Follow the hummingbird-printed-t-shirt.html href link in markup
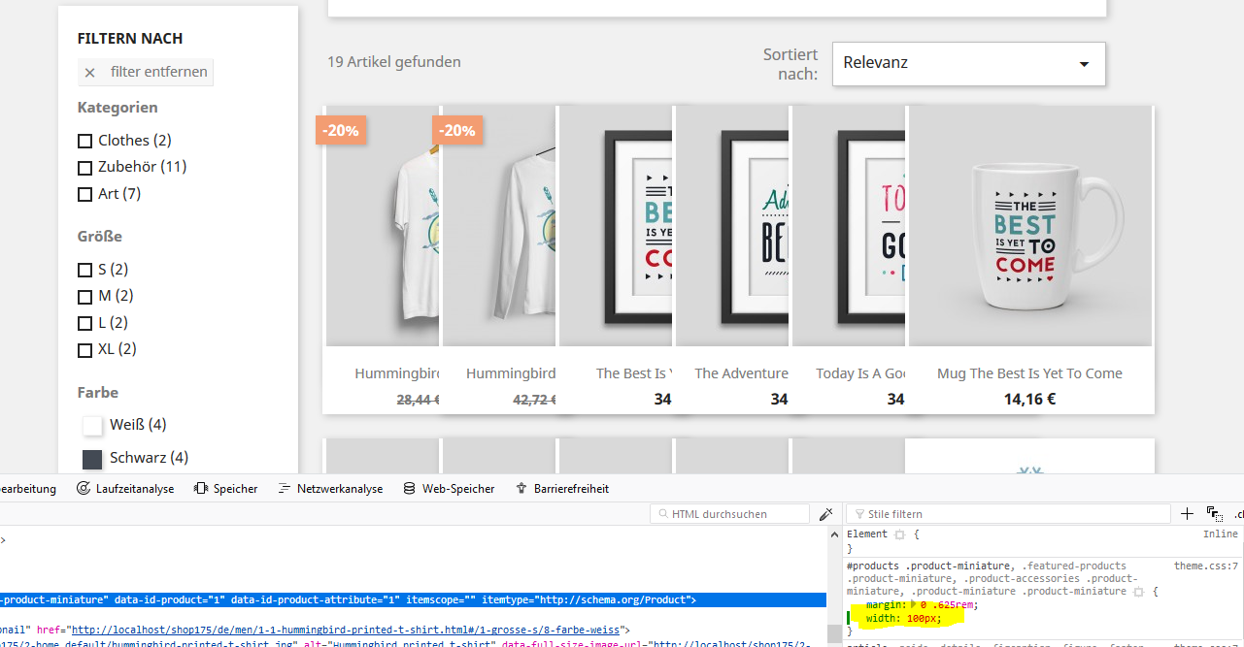Image resolution: width=1244 pixels, height=647 pixels. point(346,631)
